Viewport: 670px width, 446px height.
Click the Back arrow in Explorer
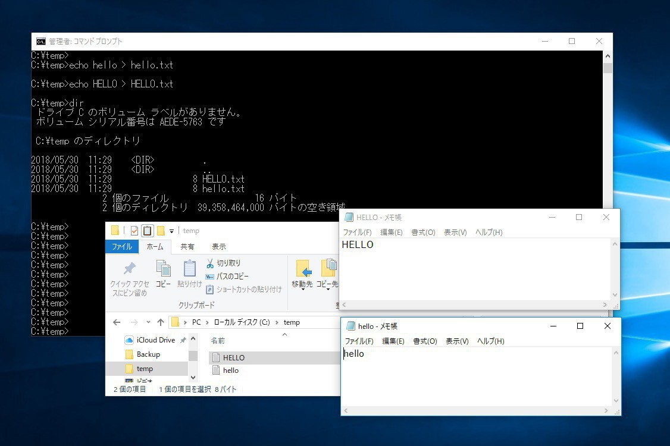(x=117, y=322)
